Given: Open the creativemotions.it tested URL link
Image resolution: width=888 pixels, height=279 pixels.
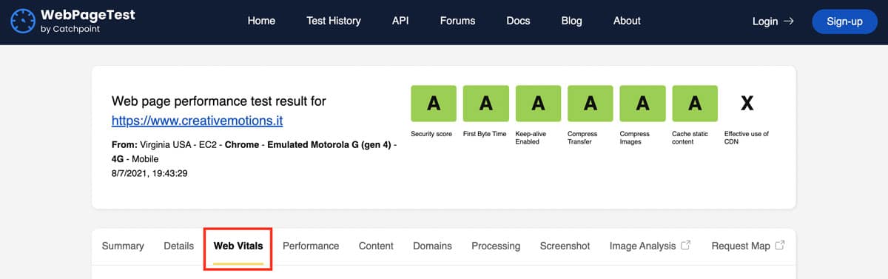Looking at the screenshot, I should coord(198,120).
